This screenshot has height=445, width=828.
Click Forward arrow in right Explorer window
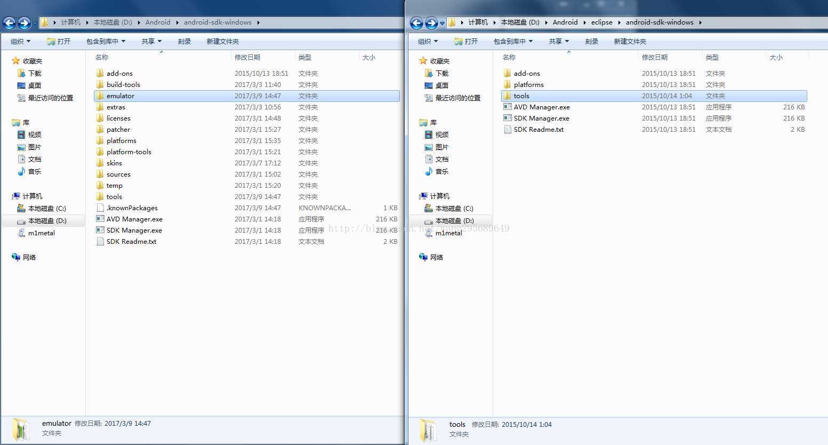pyautogui.click(x=431, y=23)
